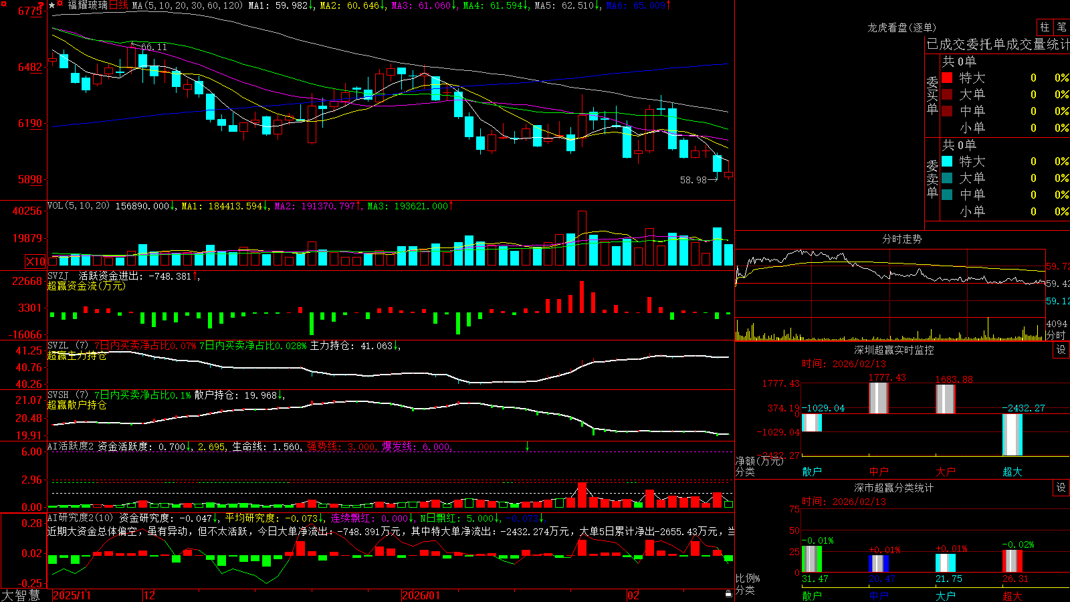Screen dimensions: 1070x602
Task: Click the 超大 bar labeled -2432.27
Action: tap(1012, 435)
